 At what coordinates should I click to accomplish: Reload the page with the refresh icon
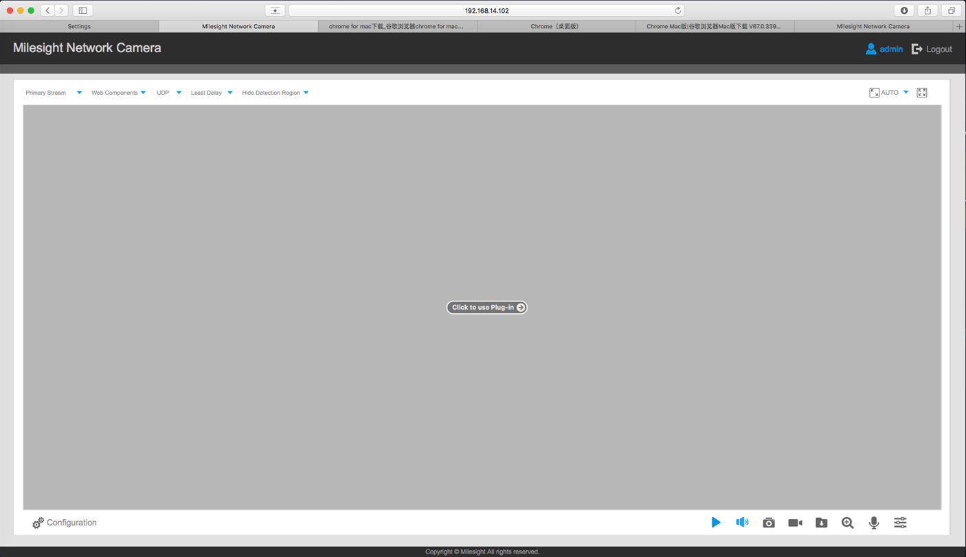[x=677, y=10]
